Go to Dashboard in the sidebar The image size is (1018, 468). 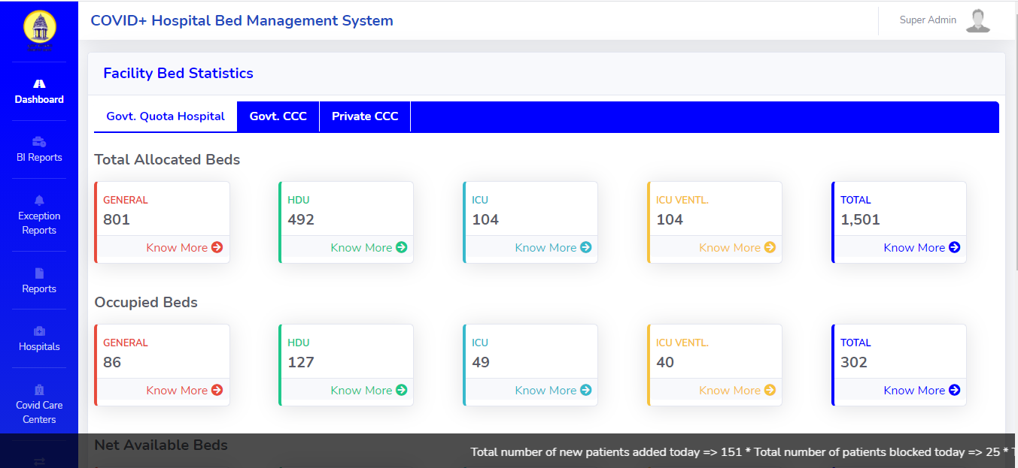[39, 92]
